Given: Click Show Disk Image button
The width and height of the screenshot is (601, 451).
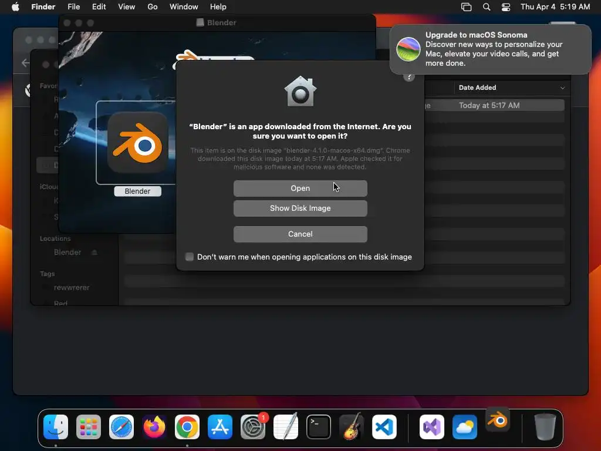Looking at the screenshot, I should [300, 208].
